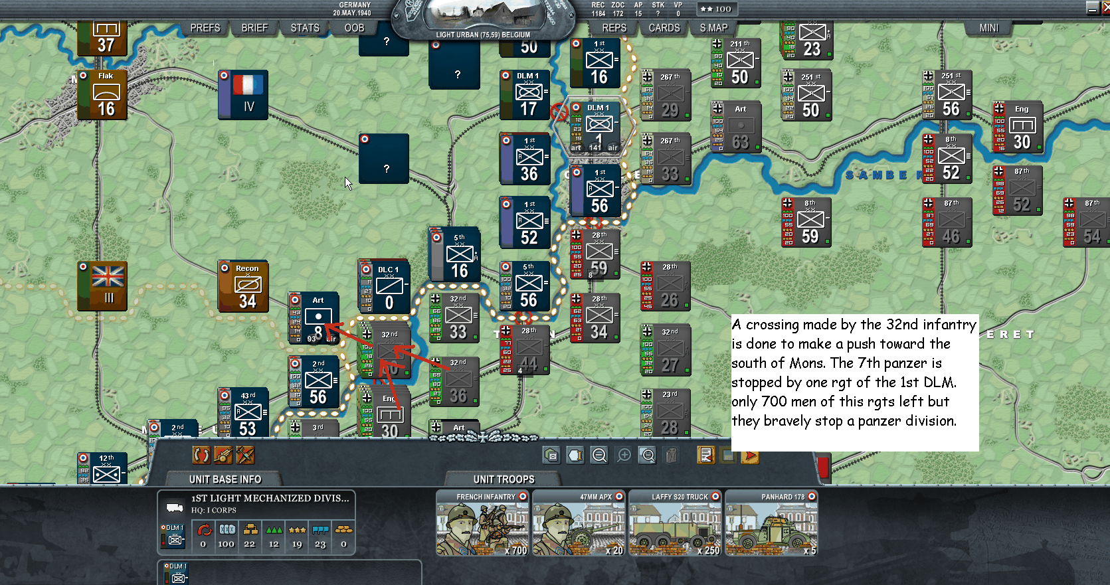The image size is (1110, 585).
Task: Zoom in the map with the plus magnifier
Action: click(x=624, y=455)
